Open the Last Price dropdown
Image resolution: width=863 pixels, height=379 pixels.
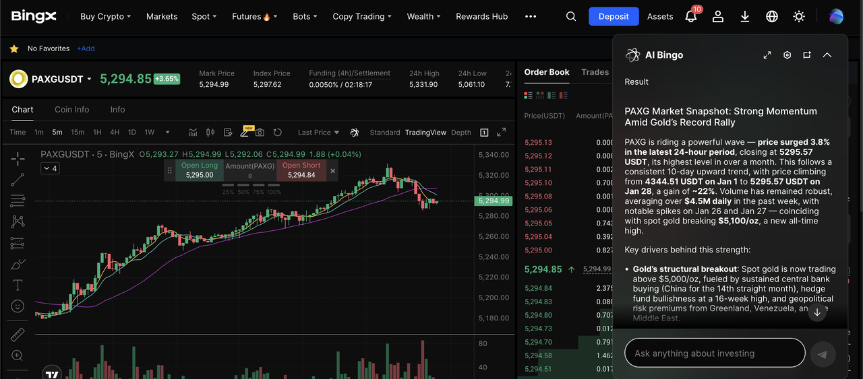coord(318,133)
